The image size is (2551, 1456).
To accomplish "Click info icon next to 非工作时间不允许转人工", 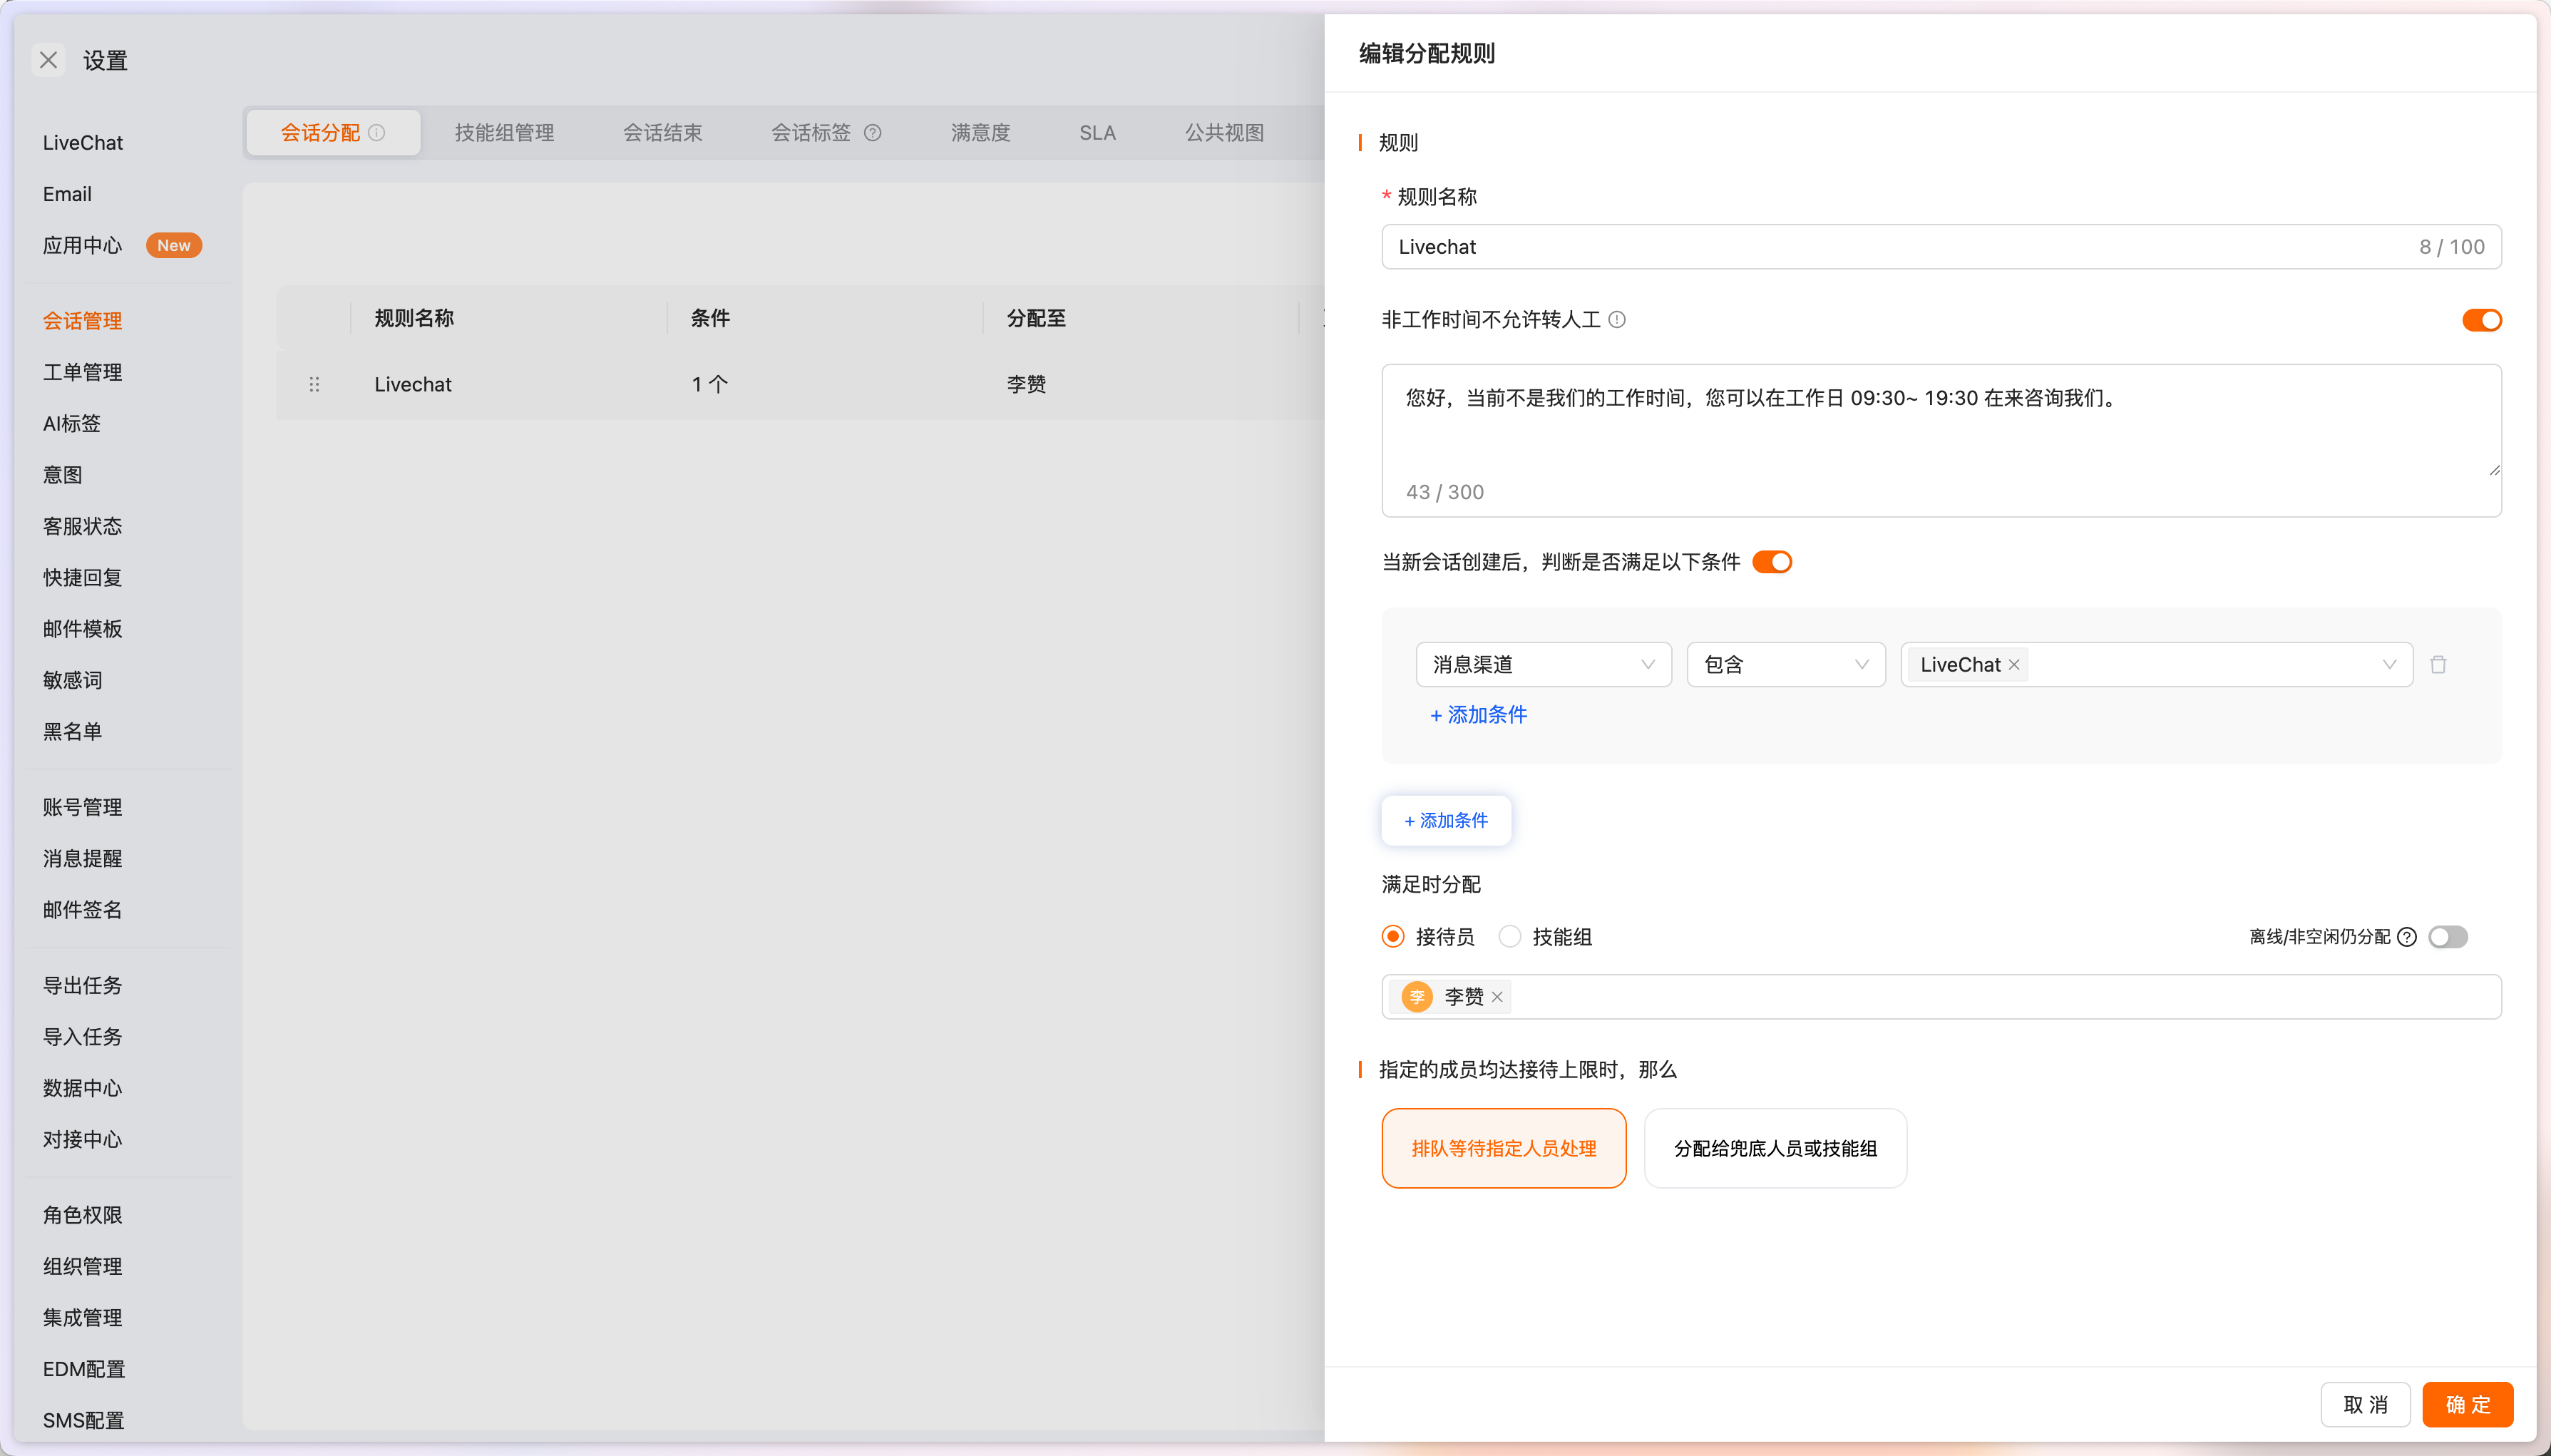I will click(1617, 319).
